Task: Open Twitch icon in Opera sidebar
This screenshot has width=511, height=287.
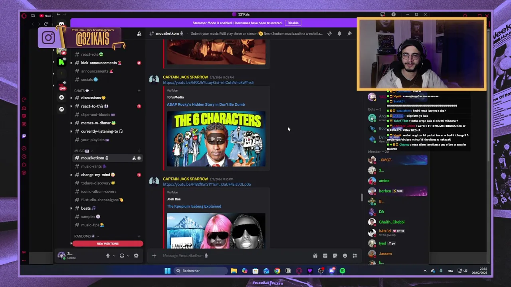Action: click(x=24, y=136)
